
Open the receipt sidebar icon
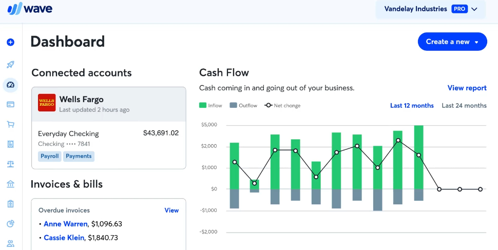coord(10,144)
